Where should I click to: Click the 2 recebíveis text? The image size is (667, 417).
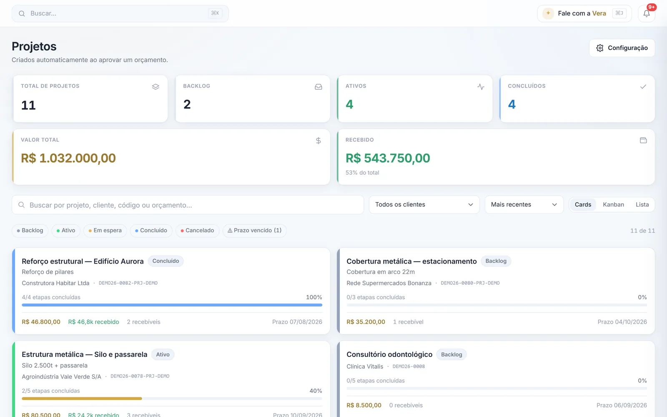143,322
